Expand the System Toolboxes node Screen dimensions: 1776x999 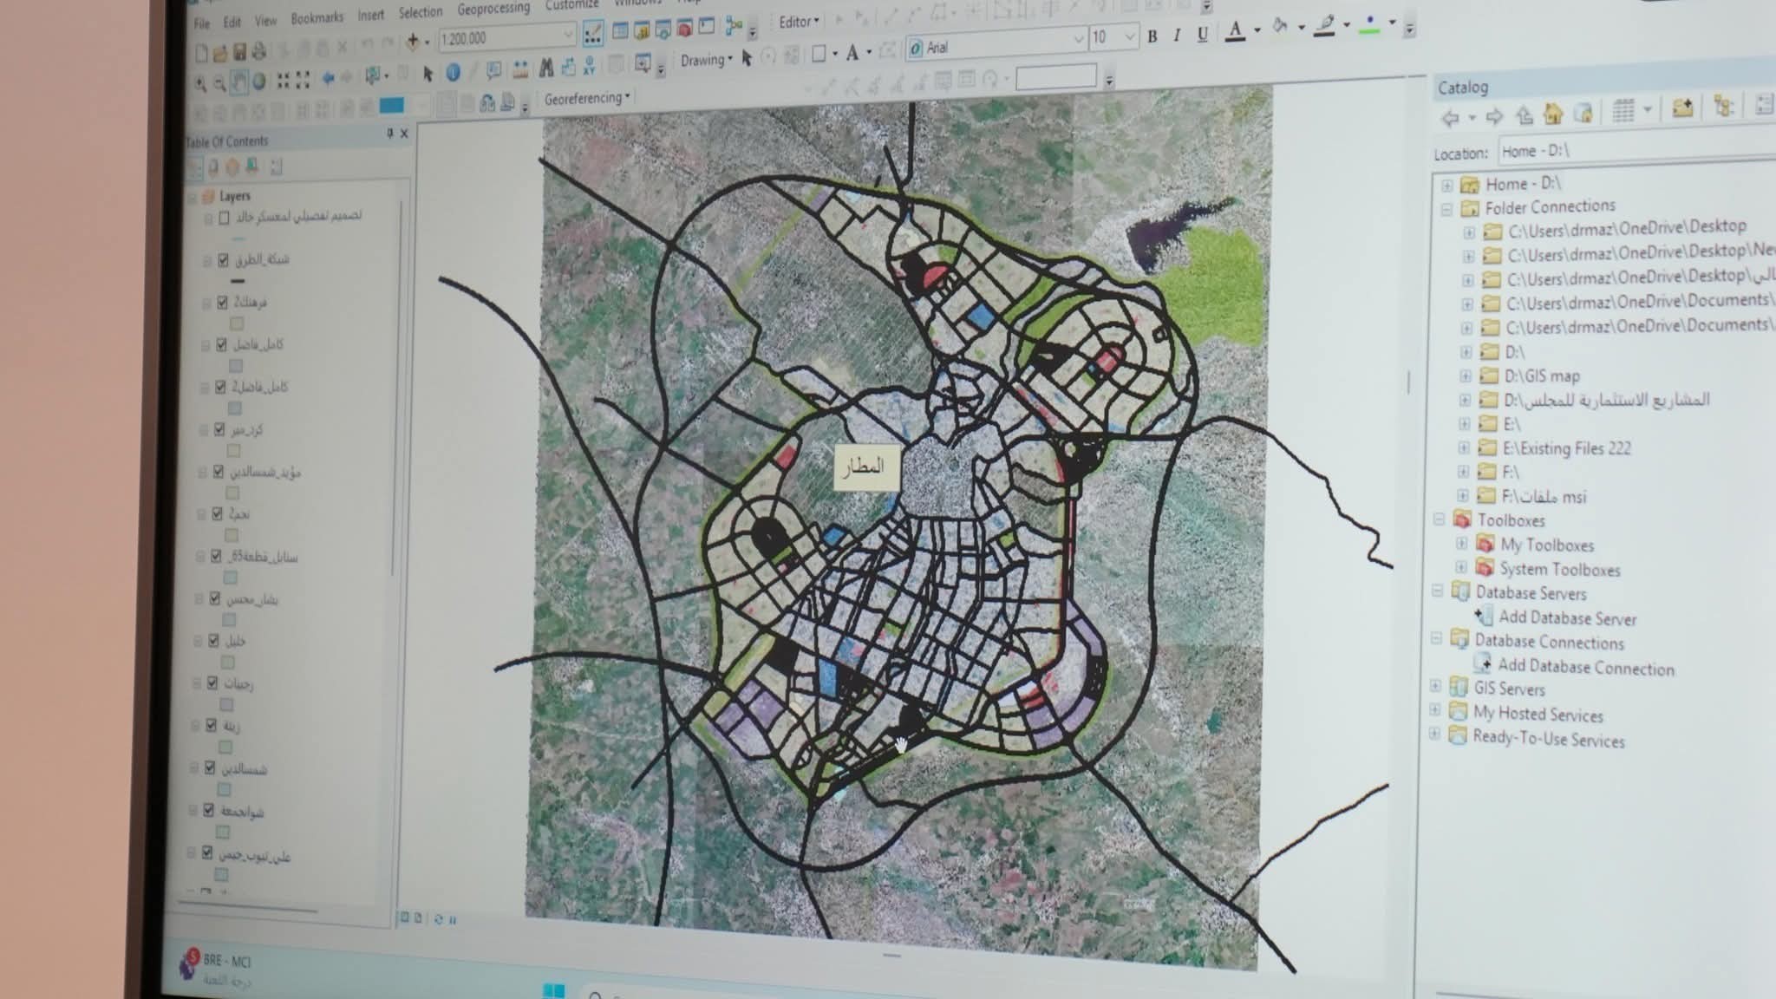1461,568
